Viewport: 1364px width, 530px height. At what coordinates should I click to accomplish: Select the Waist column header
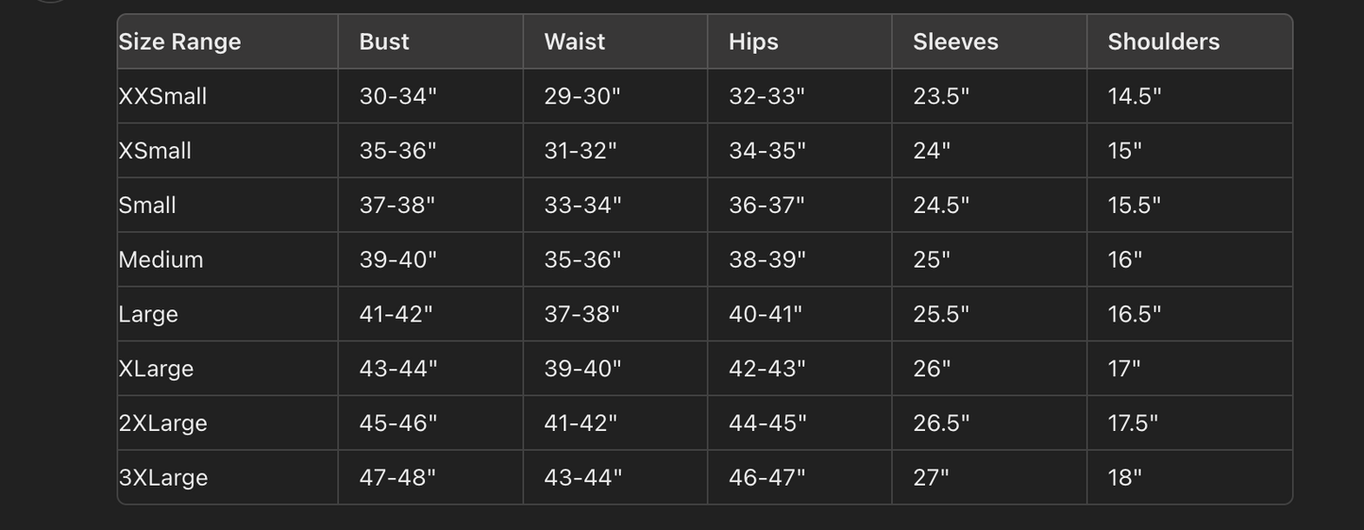(x=574, y=41)
